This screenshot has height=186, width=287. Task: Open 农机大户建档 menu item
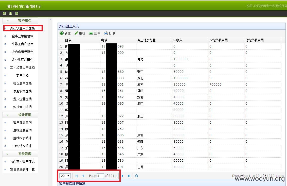coord(22,107)
